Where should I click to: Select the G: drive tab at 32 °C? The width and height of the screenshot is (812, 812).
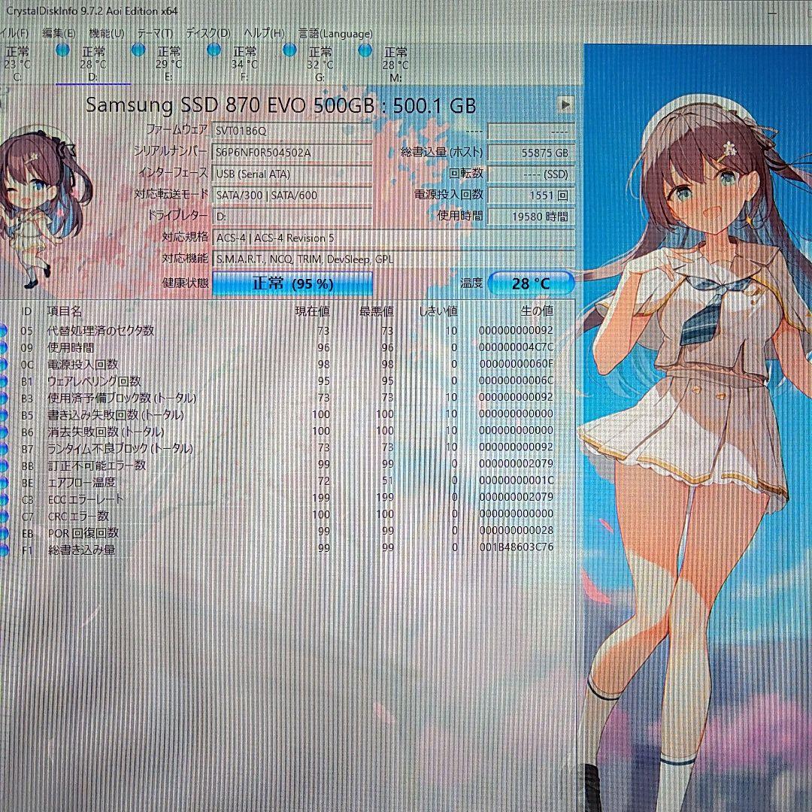point(320,64)
